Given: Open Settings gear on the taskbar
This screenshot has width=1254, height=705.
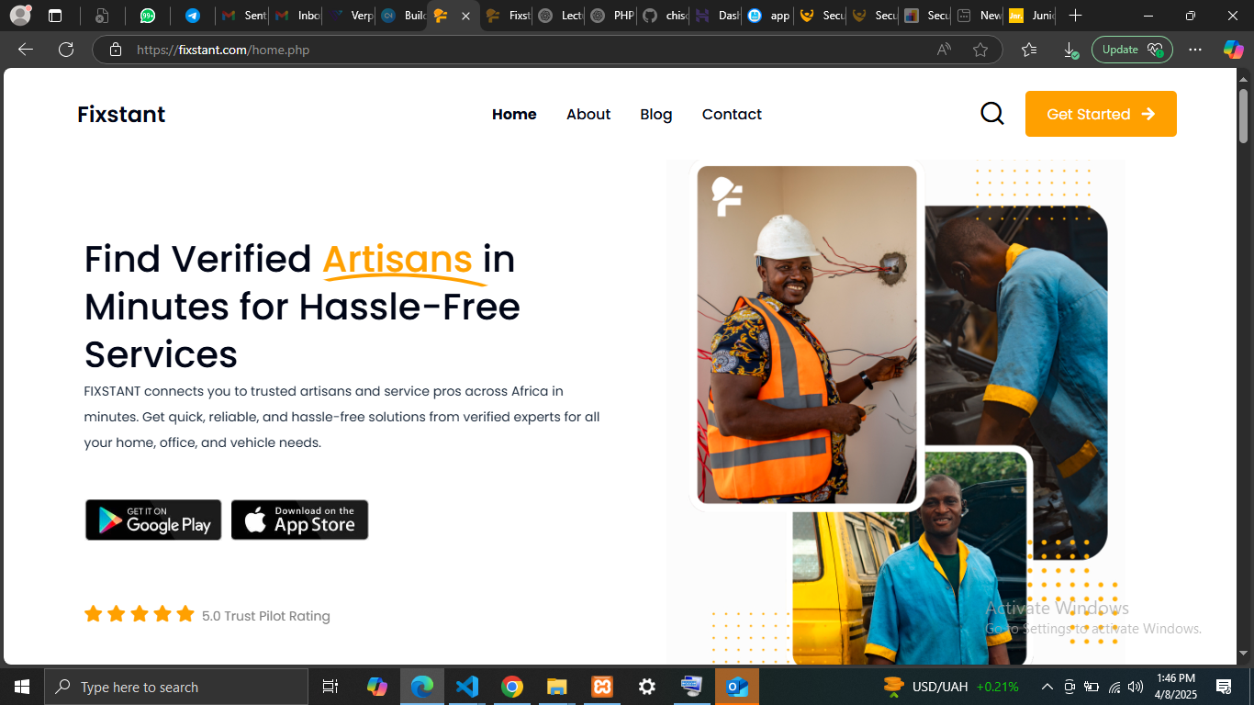Looking at the screenshot, I should click(x=647, y=687).
